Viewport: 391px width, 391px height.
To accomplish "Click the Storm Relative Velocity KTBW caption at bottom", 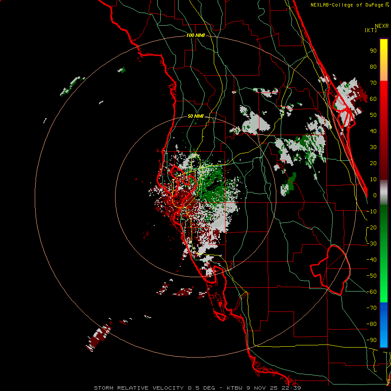I will (x=197, y=388).
